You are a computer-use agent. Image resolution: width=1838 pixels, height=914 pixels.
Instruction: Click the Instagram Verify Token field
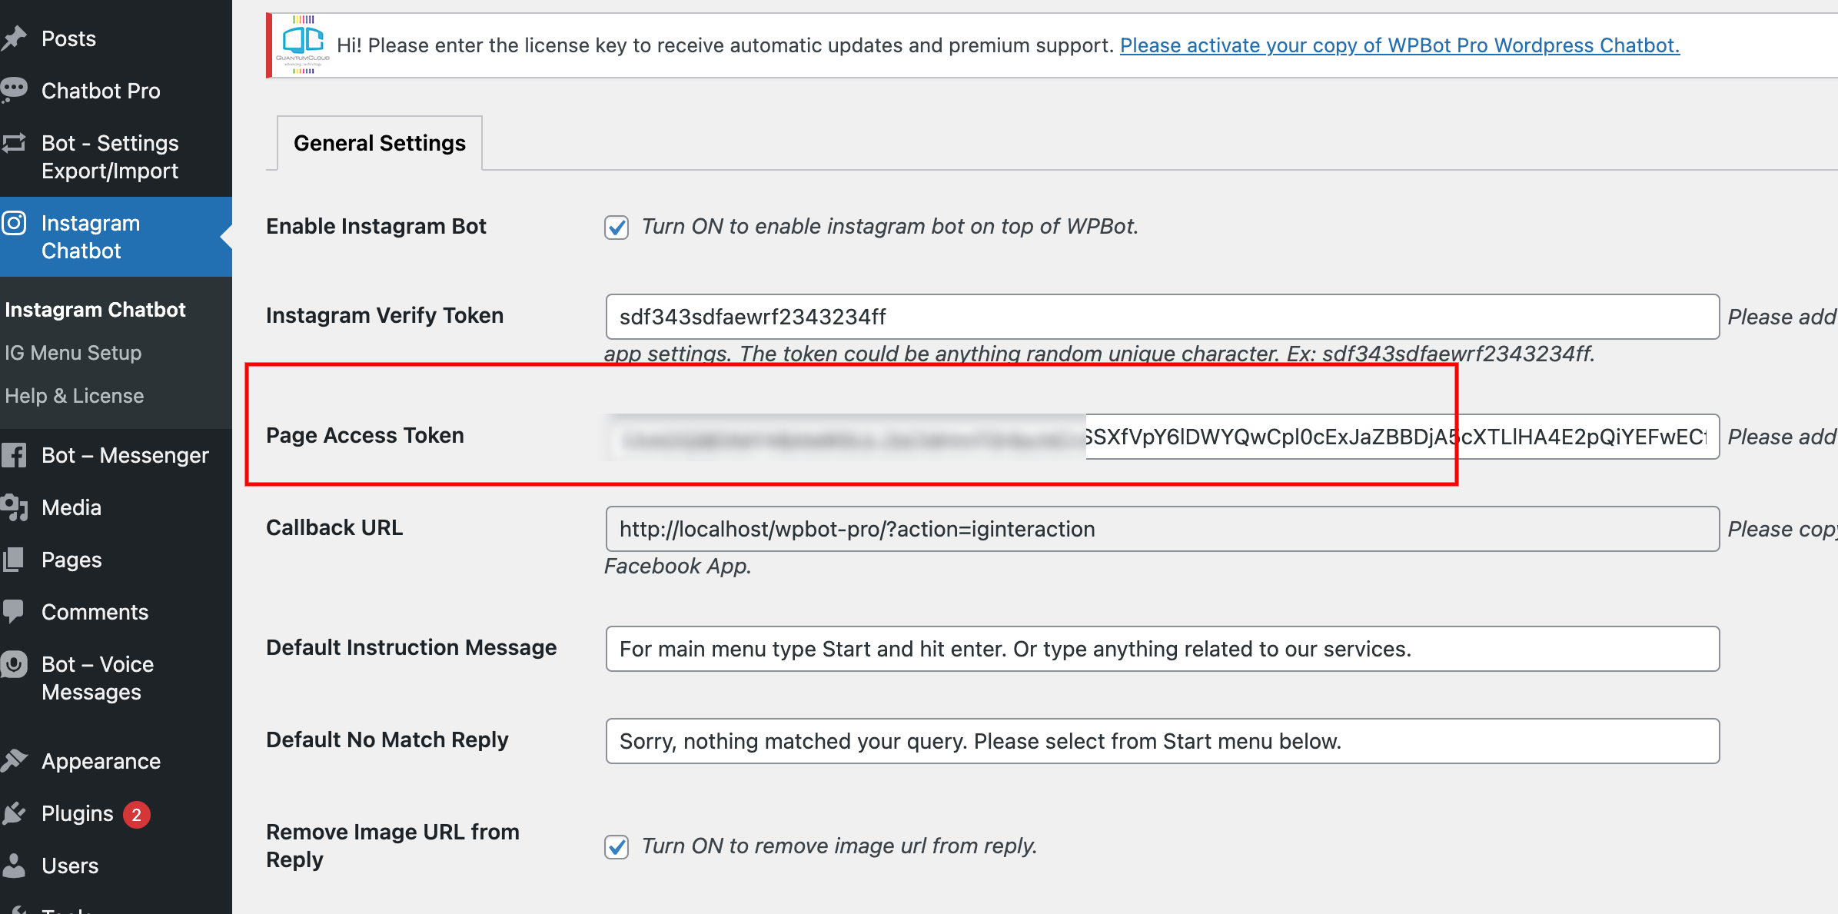click(1162, 317)
